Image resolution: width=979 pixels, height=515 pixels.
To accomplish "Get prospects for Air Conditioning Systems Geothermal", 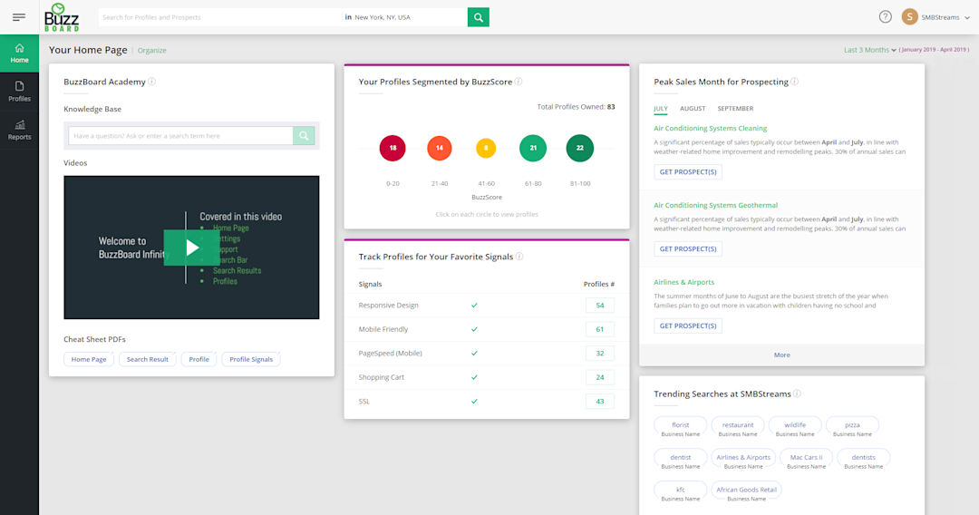I will click(x=688, y=248).
